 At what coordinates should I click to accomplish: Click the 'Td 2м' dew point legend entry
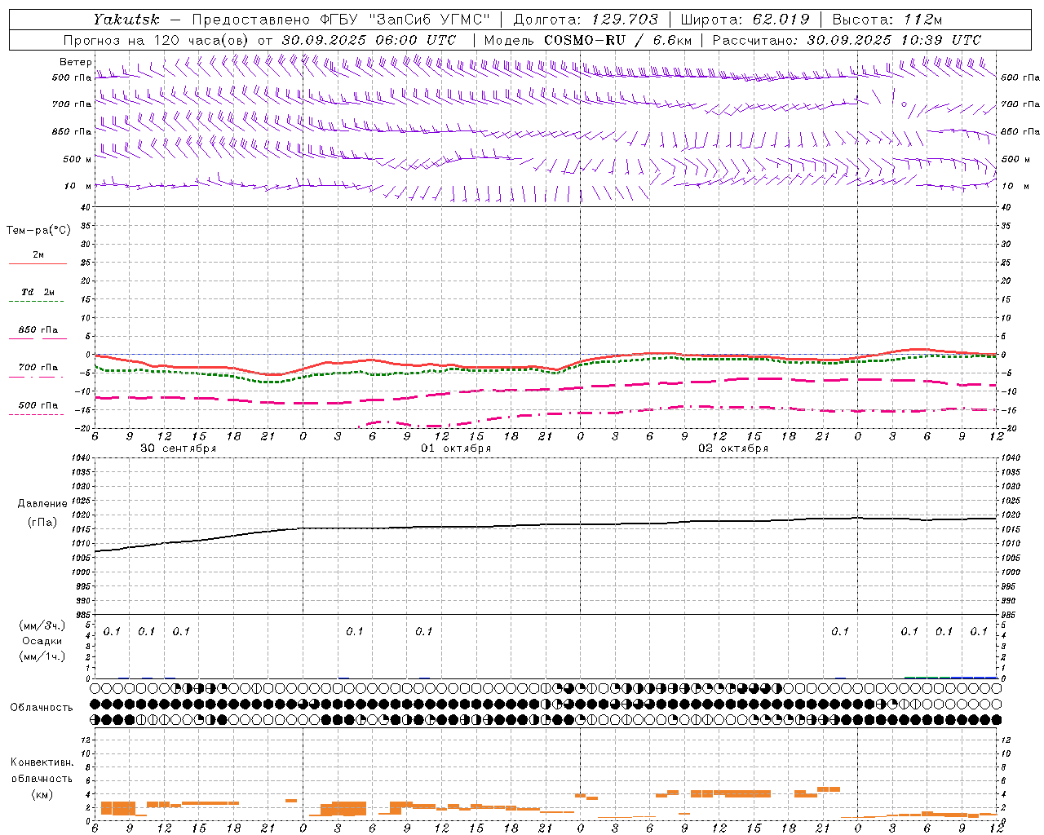[x=38, y=292]
